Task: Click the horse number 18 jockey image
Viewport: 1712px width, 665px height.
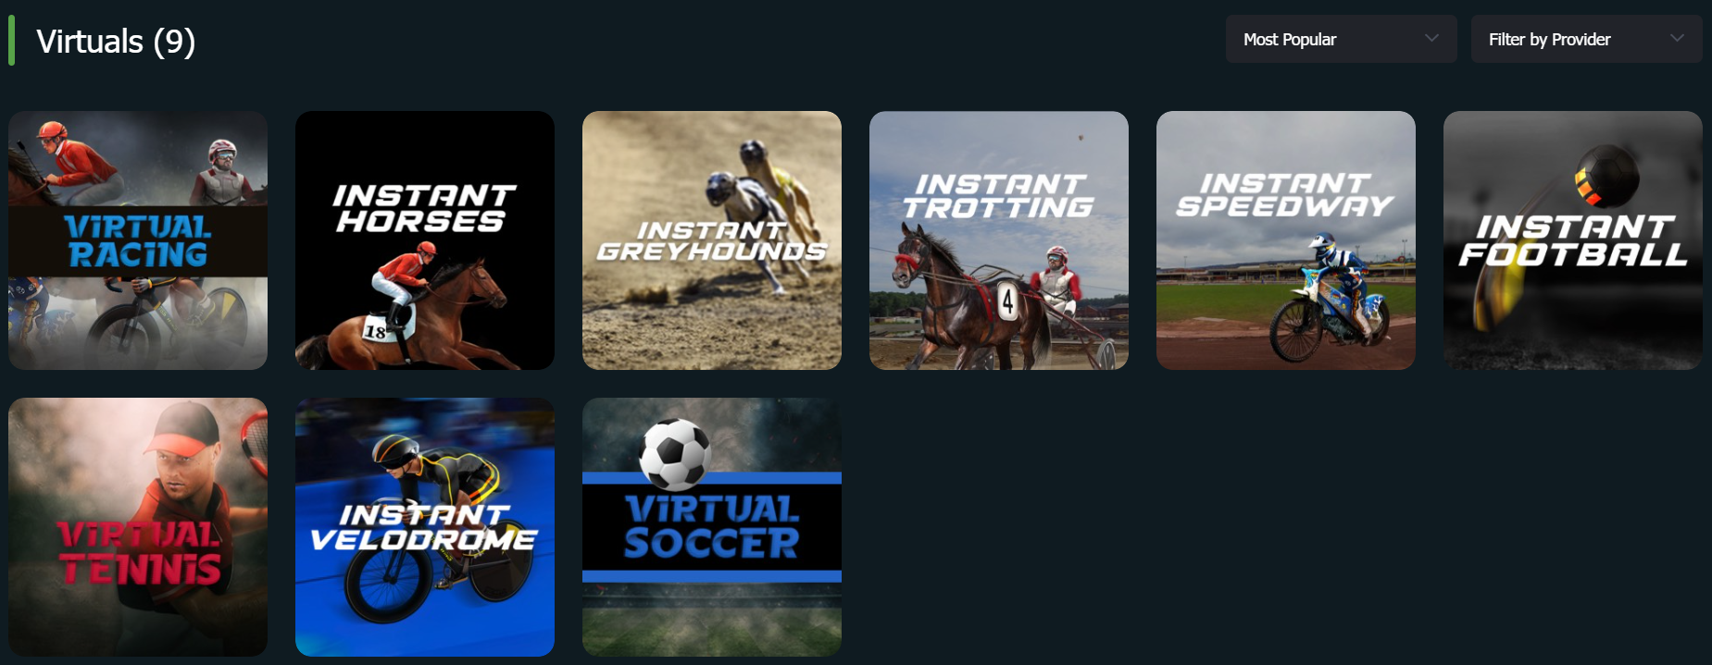Action: (407, 310)
